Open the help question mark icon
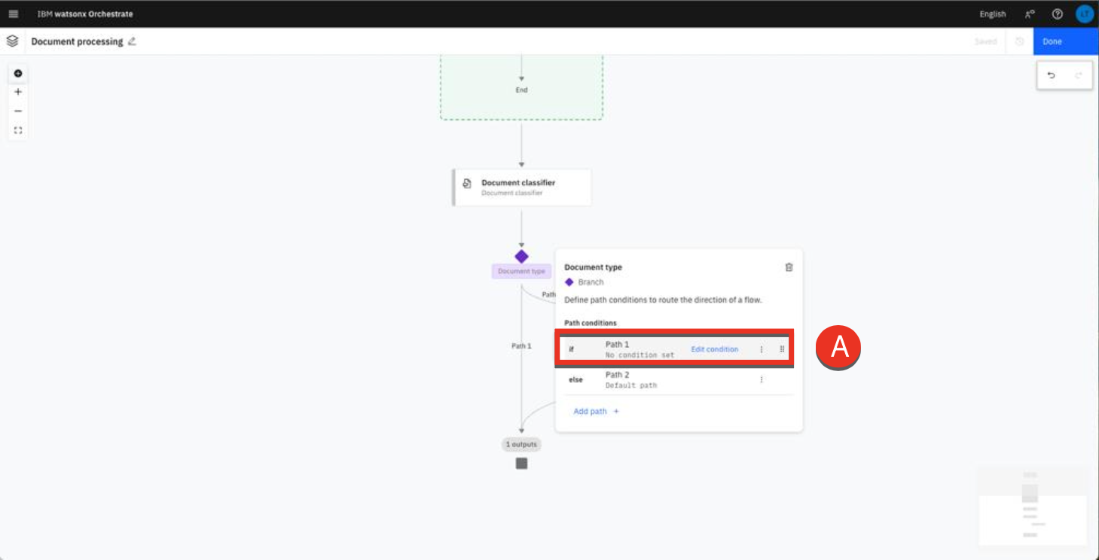 click(x=1057, y=14)
